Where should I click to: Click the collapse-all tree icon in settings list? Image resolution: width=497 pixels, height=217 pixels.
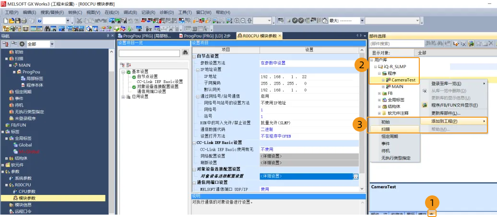point(129,65)
